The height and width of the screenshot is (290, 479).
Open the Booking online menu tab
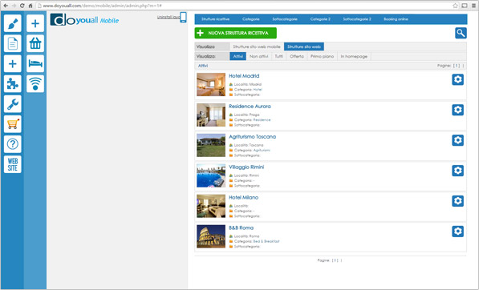pyautogui.click(x=396, y=19)
